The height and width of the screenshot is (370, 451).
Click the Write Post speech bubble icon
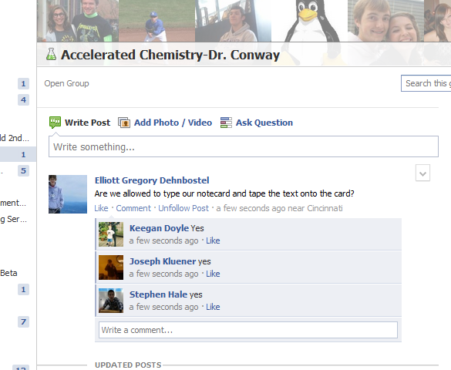(55, 123)
